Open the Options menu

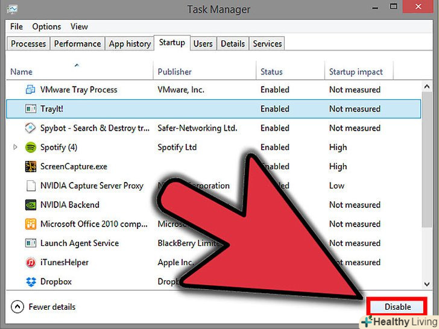[46, 27]
